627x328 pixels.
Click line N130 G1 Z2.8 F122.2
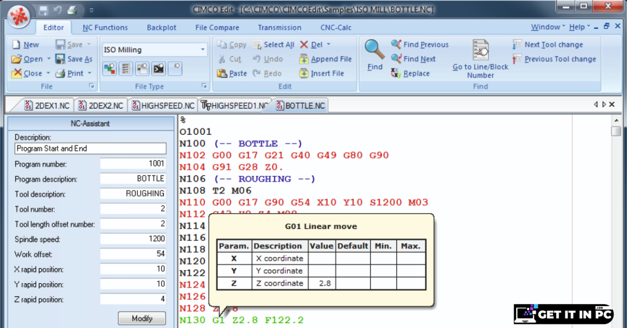[x=241, y=320]
